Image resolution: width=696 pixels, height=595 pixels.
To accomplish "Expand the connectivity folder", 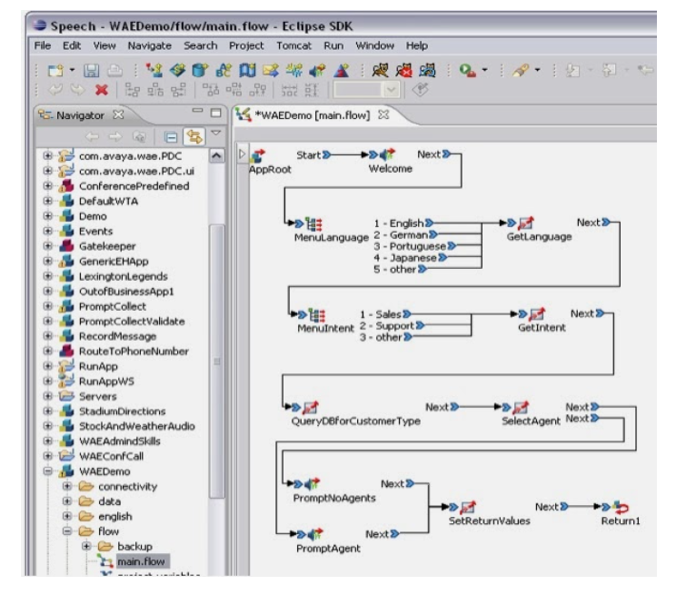I will click(x=66, y=487).
